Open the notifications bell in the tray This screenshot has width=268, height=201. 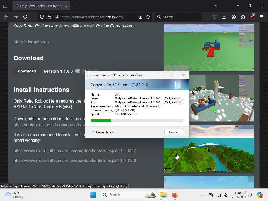point(250,195)
